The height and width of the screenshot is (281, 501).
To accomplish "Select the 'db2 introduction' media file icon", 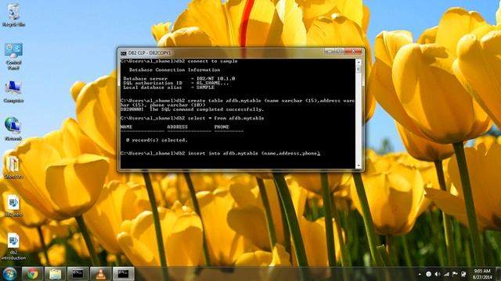I will [x=13, y=247].
